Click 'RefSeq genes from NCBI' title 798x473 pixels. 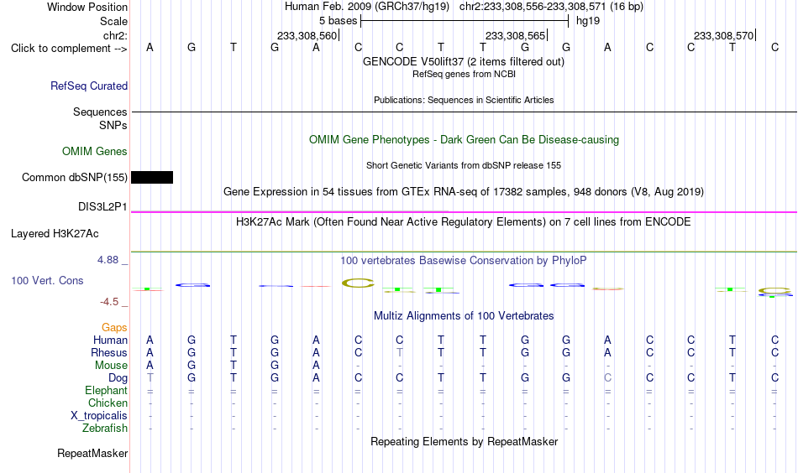coord(465,74)
